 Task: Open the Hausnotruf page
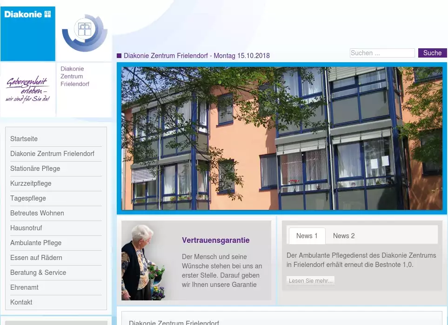coord(26,228)
